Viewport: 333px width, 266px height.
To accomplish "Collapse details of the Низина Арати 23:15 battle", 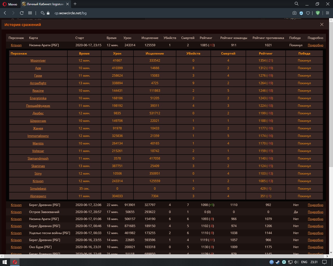I will pyautogui.click(x=315, y=45).
